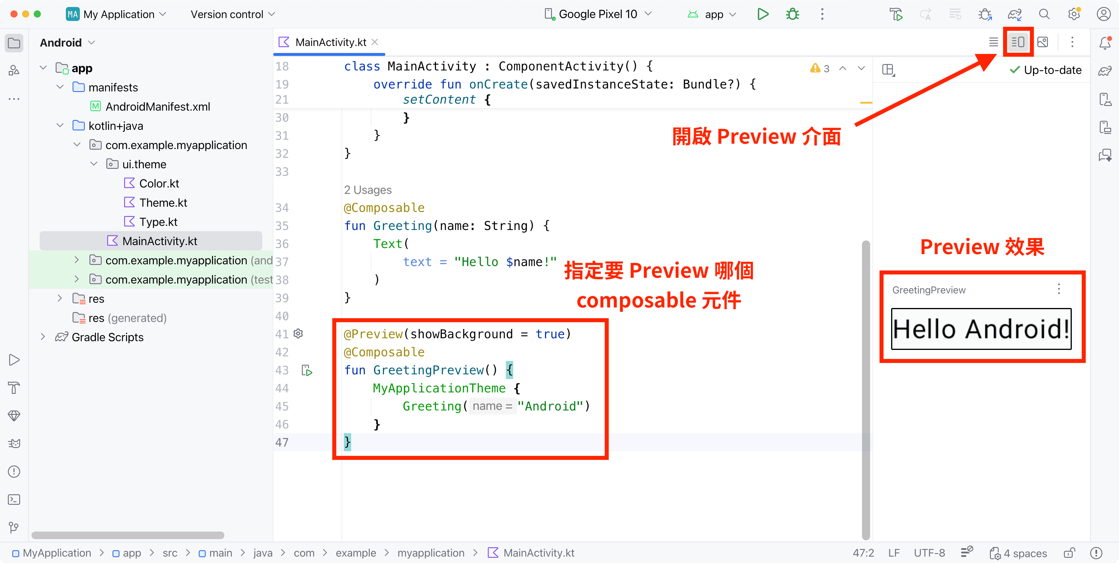The width and height of the screenshot is (1119, 563).
Task: Click the run preview gutter icon
Action: coord(307,370)
